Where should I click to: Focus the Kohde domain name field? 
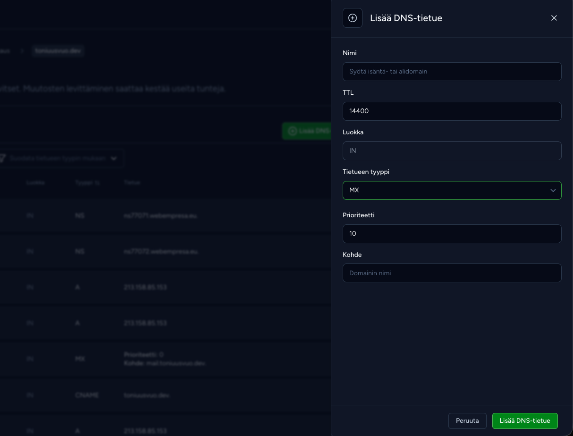[x=452, y=273]
